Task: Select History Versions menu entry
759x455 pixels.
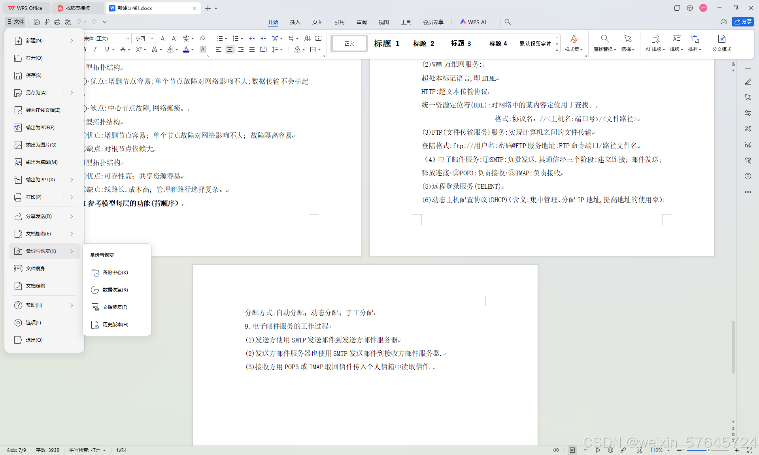Action: click(115, 325)
